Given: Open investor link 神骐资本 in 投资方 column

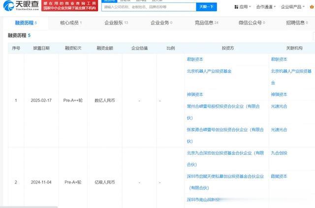Looking at the screenshot, I should (x=195, y=94).
